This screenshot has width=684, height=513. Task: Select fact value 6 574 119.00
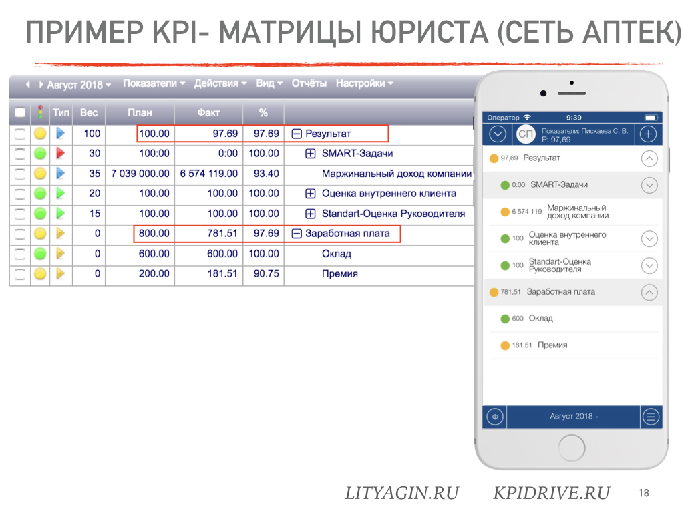tap(209, 174)
